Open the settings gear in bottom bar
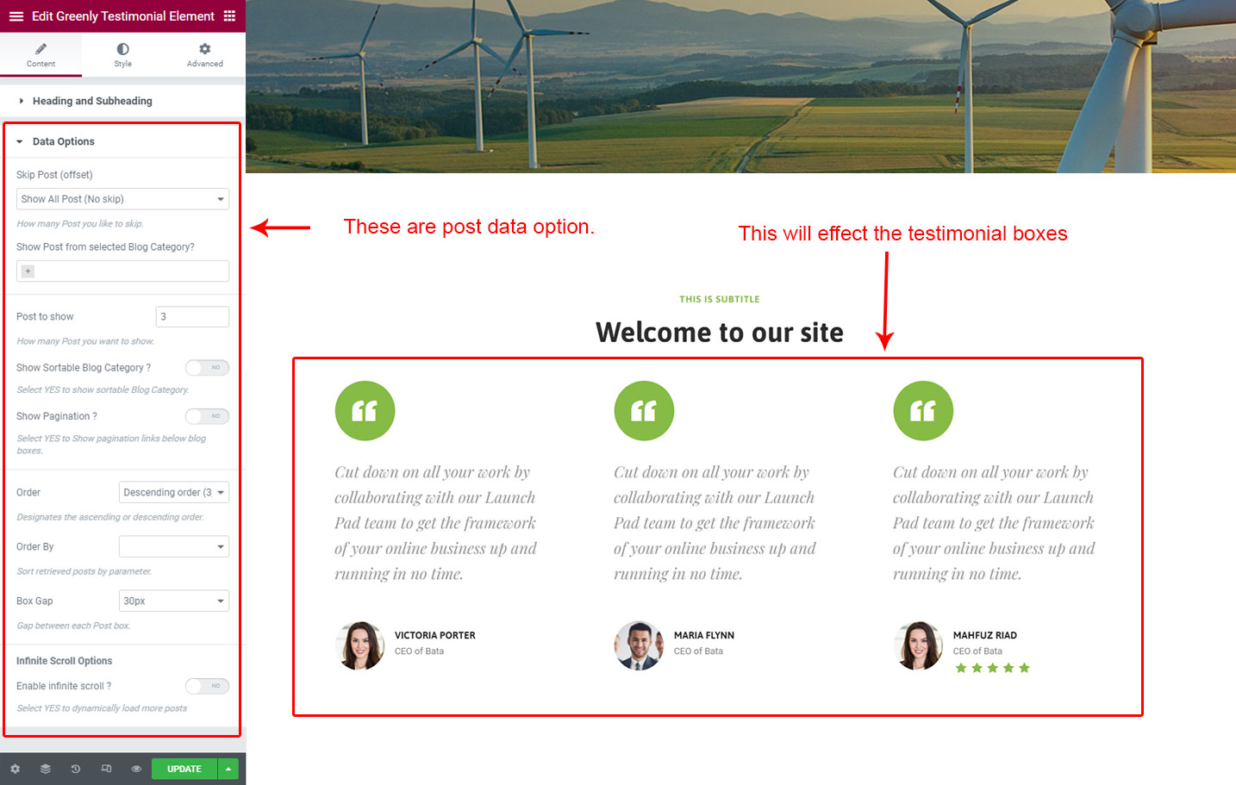 [x=15, y=769]
